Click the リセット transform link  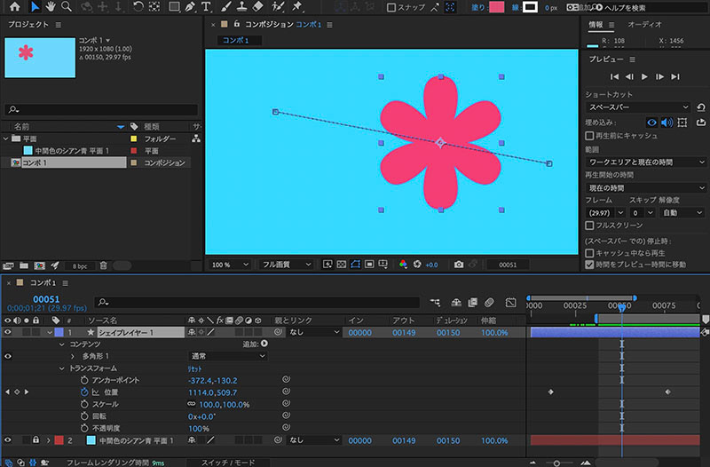pyautogui.click(x=194, y=368)
